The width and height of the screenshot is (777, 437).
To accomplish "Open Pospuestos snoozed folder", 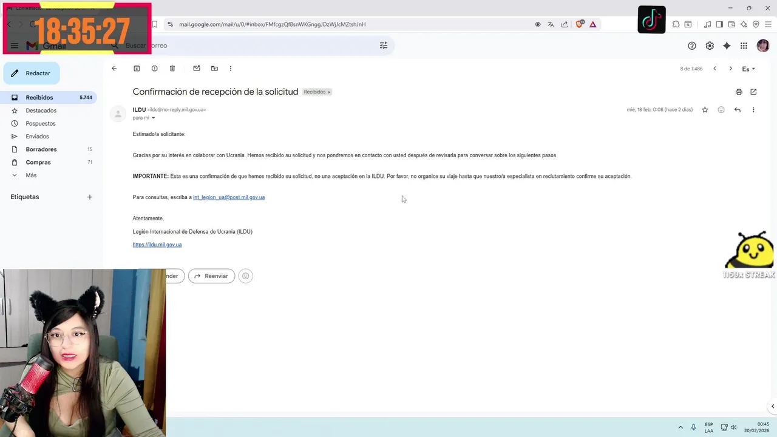I will [40, 124].
